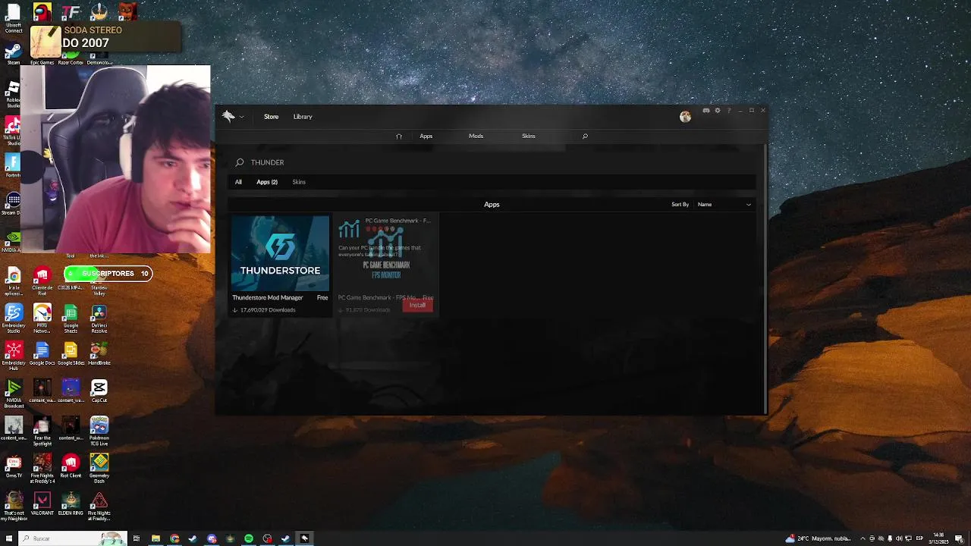Viewport: 971px width, 546px height.
Task: Open the Geometry Dash desktop shortcut
Action: tap(99, 469)
